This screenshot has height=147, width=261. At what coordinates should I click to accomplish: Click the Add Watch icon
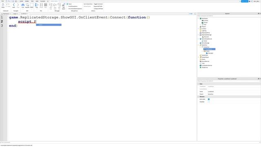click(x=64, y=6)
